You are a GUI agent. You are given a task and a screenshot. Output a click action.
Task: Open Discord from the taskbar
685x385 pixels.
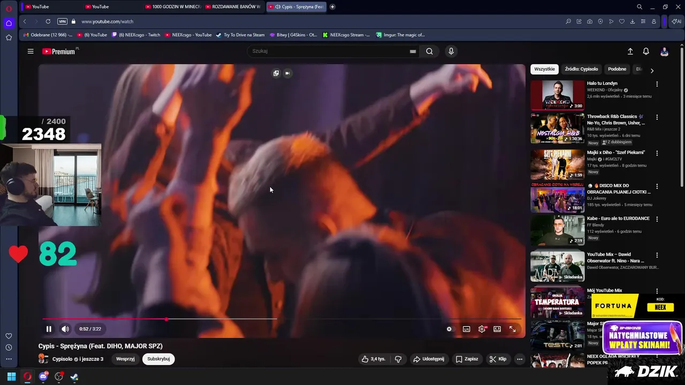click(43, 376)
